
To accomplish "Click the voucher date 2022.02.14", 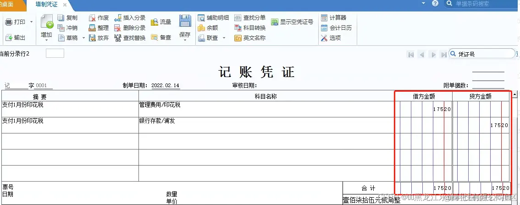I will 166,86.
